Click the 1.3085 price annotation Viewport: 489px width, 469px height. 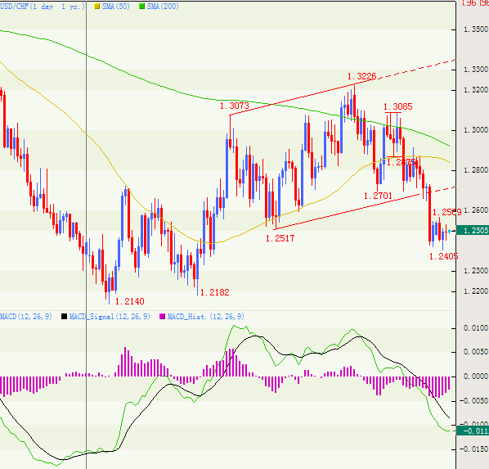[x=398, y=106]
